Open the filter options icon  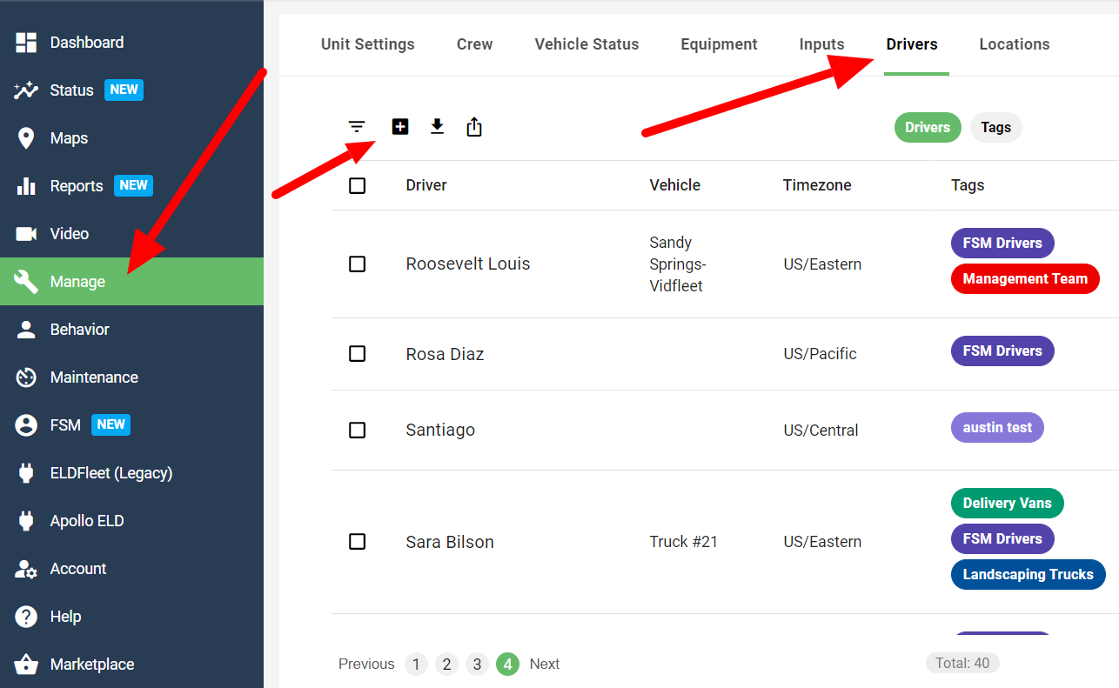tap(357, 126)
